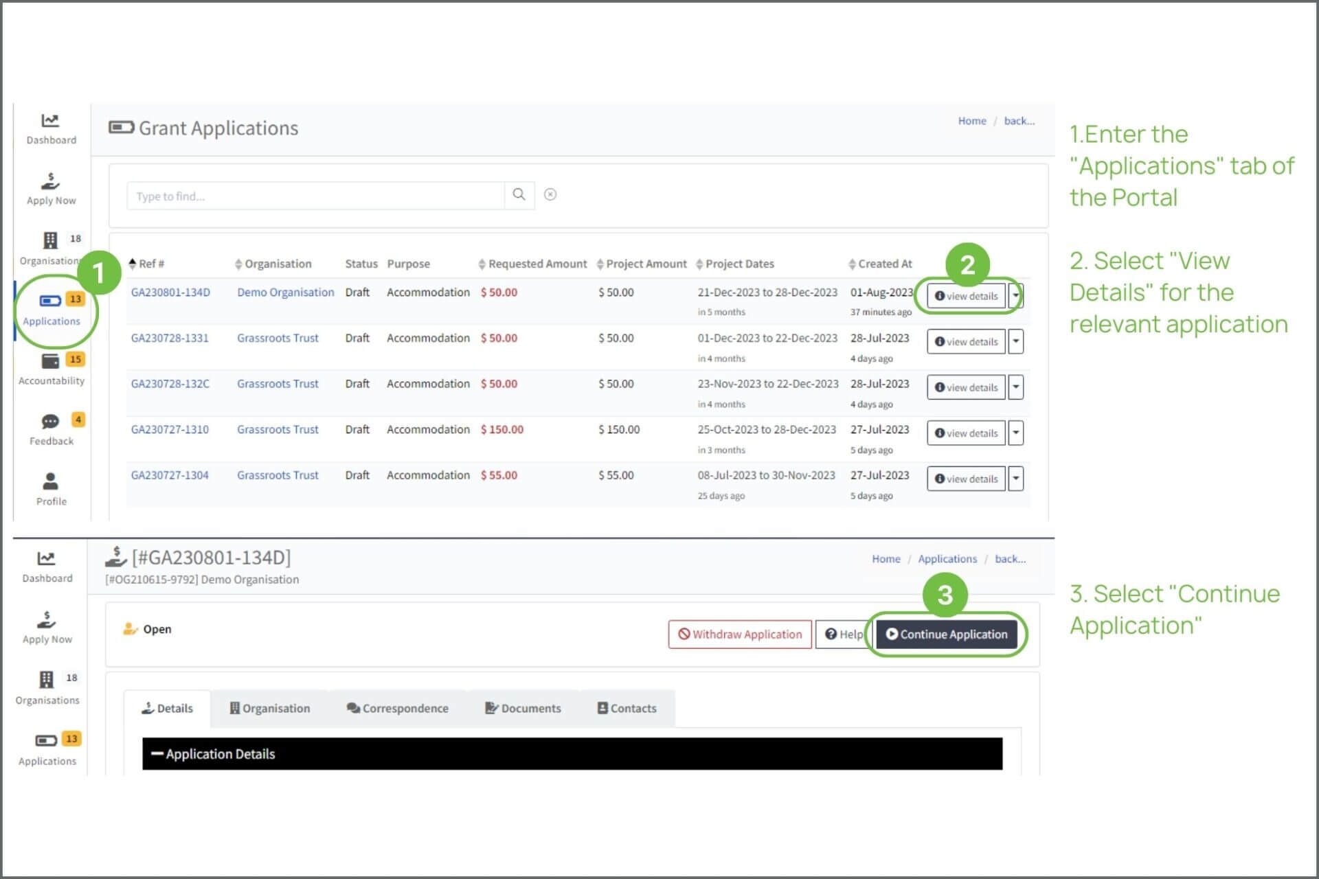The image size is (1319, 879).
Task: Switch to the Organisation tab
Action: [x=269, y=708]
